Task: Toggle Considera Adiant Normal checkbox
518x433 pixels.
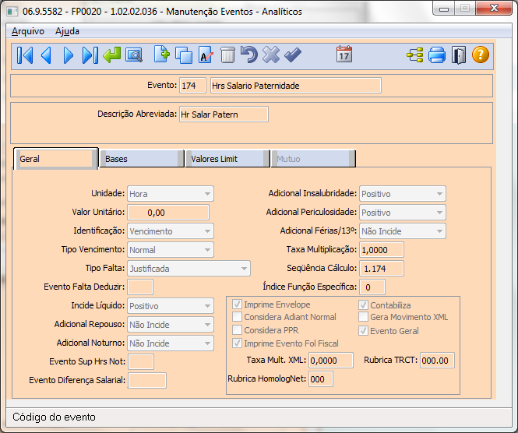Action: pyautogui.click(x=237, y=317)
